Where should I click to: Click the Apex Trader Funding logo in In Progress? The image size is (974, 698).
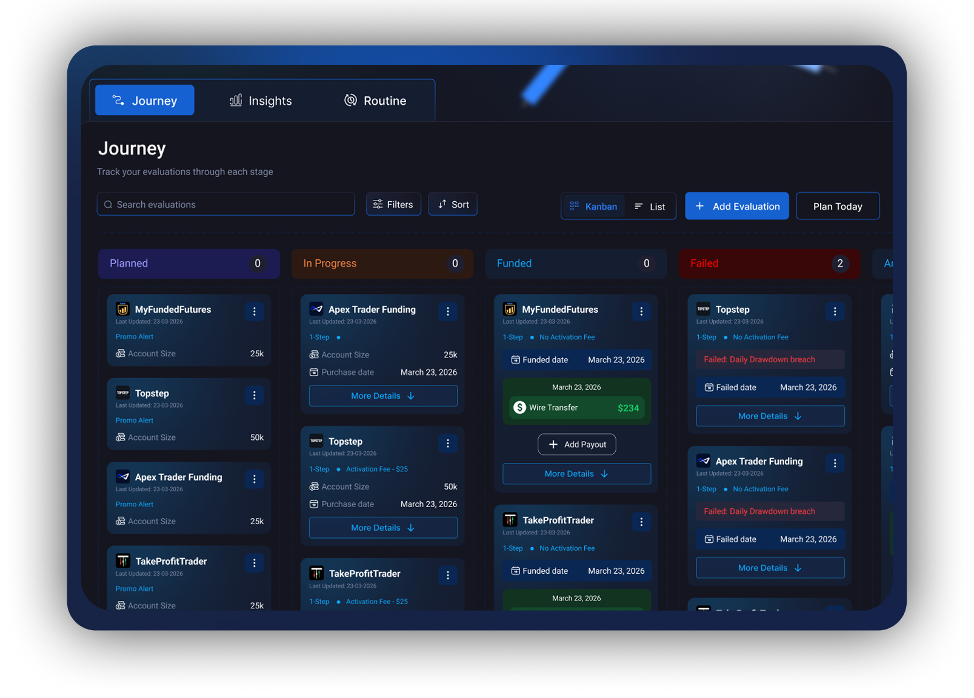pos(316,309)
